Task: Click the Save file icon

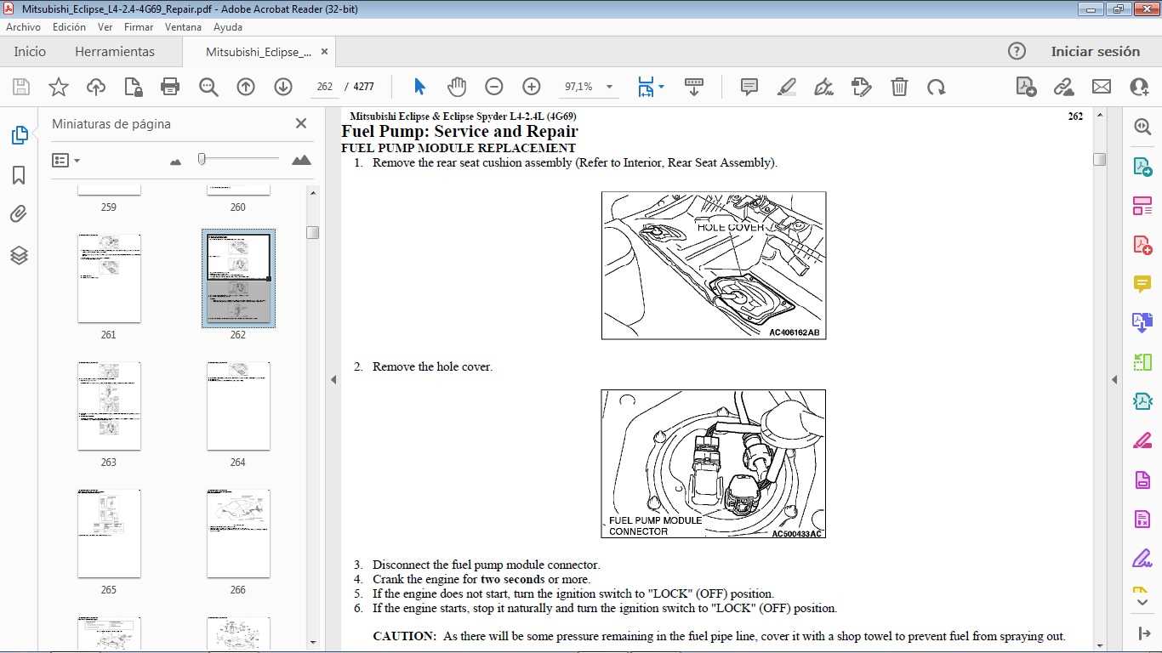Action: click(21, 87)
